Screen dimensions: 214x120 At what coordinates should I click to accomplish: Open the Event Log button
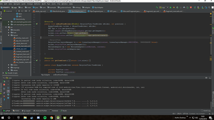pos(206,111)
